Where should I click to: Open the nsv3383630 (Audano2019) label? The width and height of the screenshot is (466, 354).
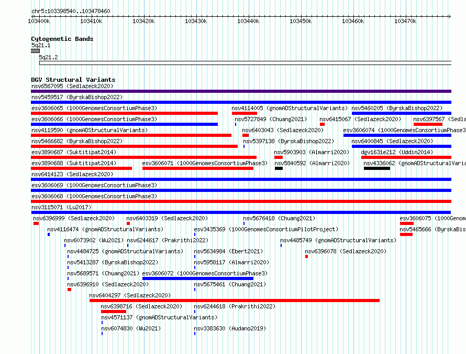230,328
